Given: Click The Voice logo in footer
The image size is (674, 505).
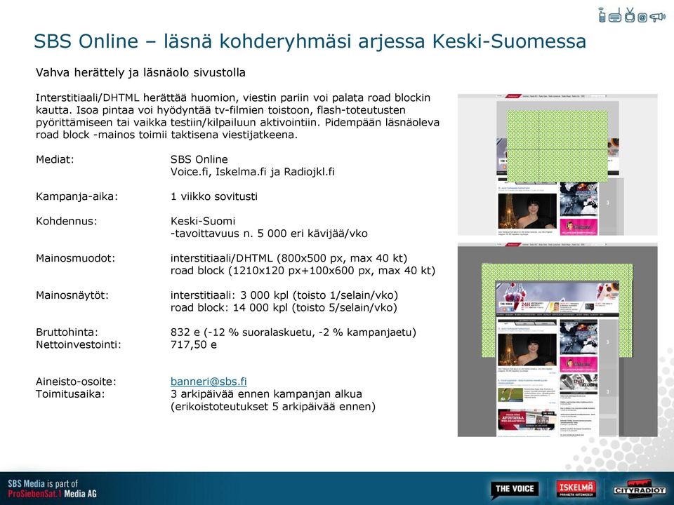Looking at the screenshot, I should 515,489.
